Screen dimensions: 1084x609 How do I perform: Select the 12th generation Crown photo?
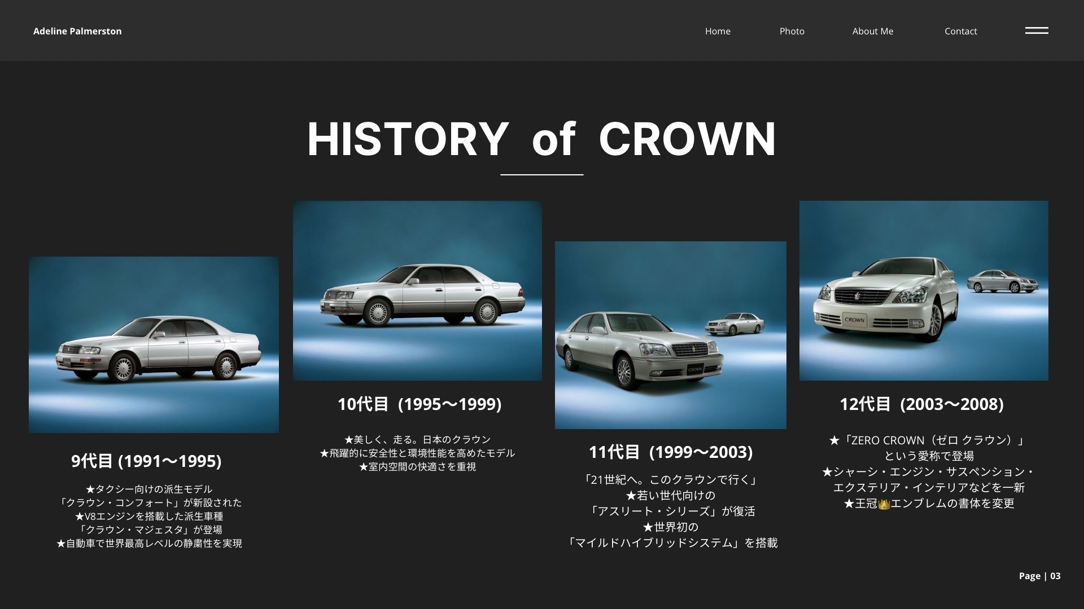point(924,291)
